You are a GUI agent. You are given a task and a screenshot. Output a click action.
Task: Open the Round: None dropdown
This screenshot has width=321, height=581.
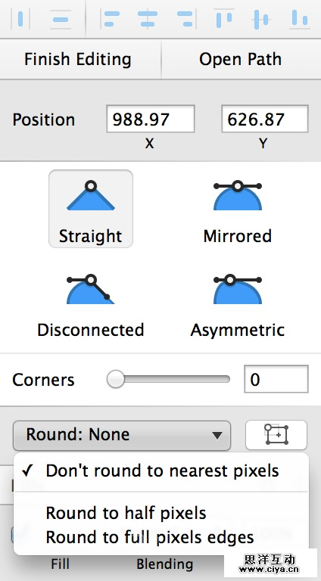(122, 435)
